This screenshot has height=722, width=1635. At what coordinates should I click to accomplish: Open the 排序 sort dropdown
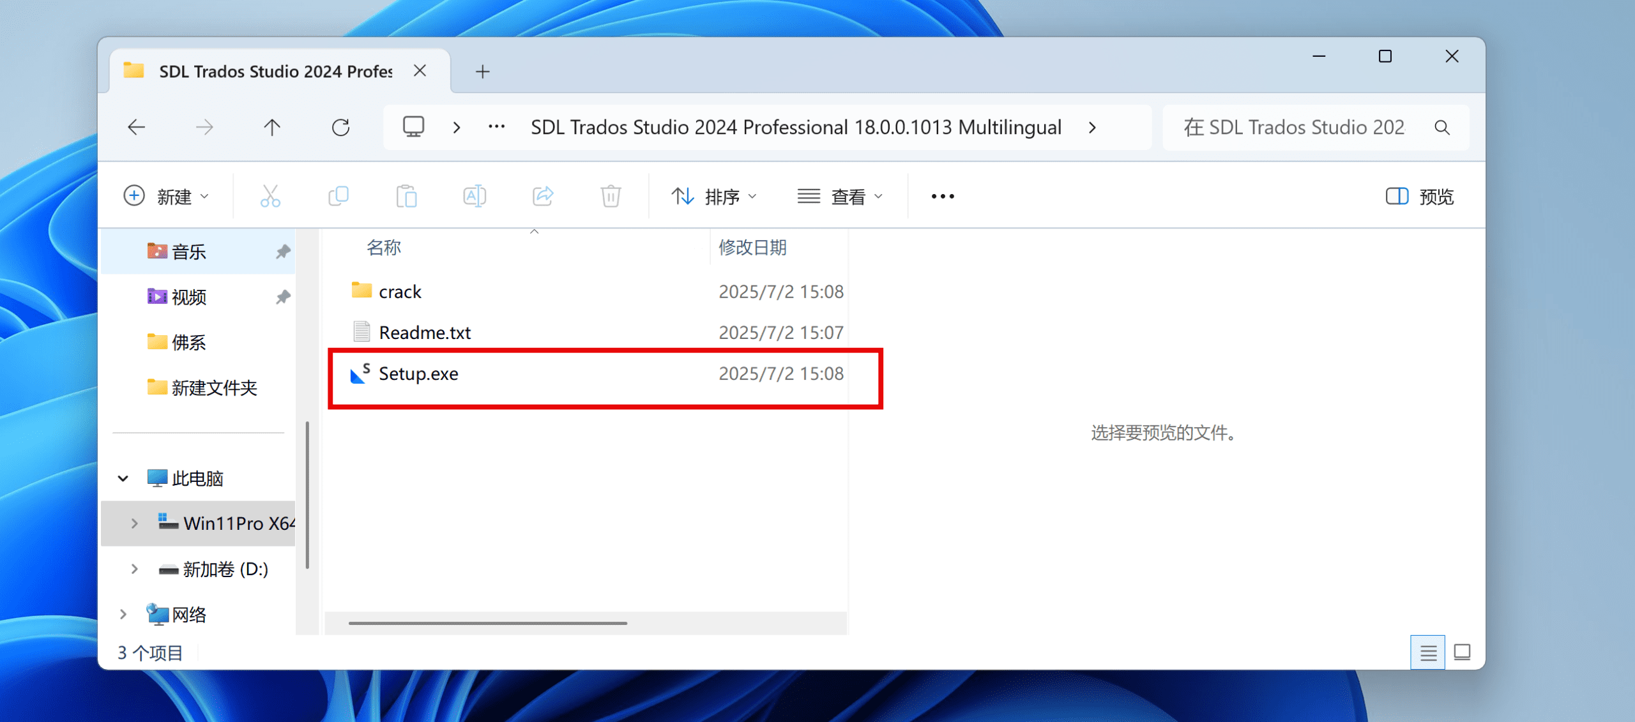[714, 197]
